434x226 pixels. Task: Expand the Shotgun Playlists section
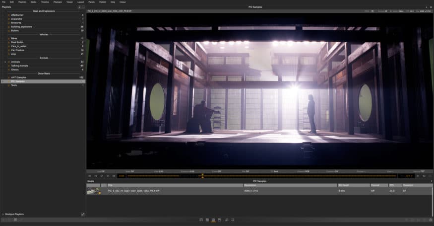click(x=3, y=214)
